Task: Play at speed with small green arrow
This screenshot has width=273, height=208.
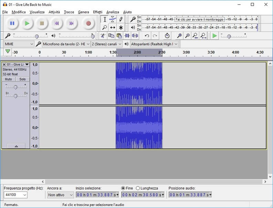Action: pos(214,36)
